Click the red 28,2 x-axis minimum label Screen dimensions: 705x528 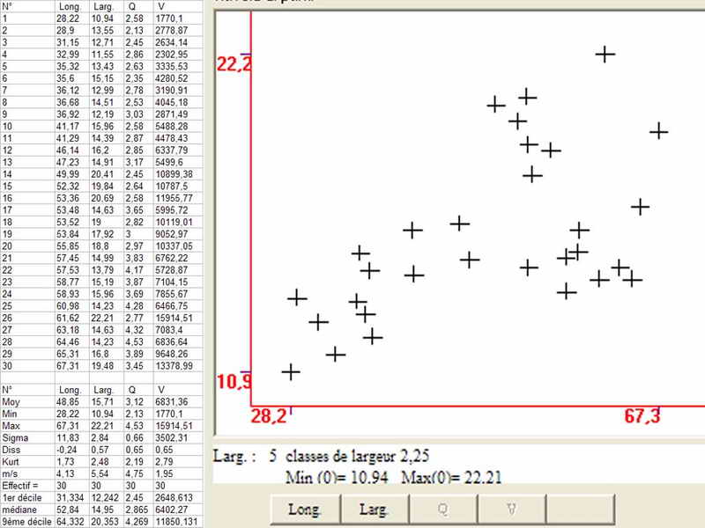(x=268, y=416)
